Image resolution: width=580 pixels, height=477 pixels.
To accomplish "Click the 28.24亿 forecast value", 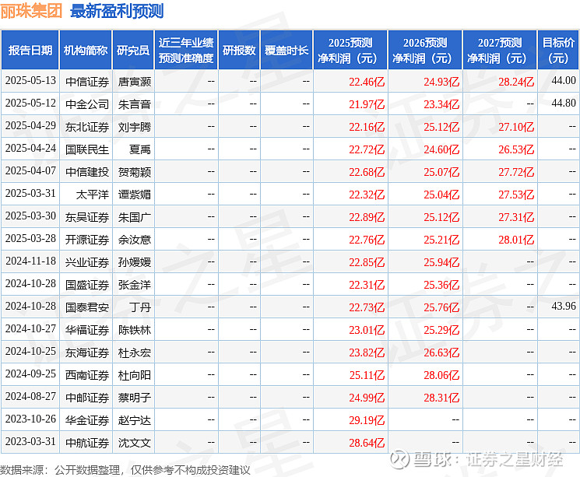I will [x=516, y=82].
